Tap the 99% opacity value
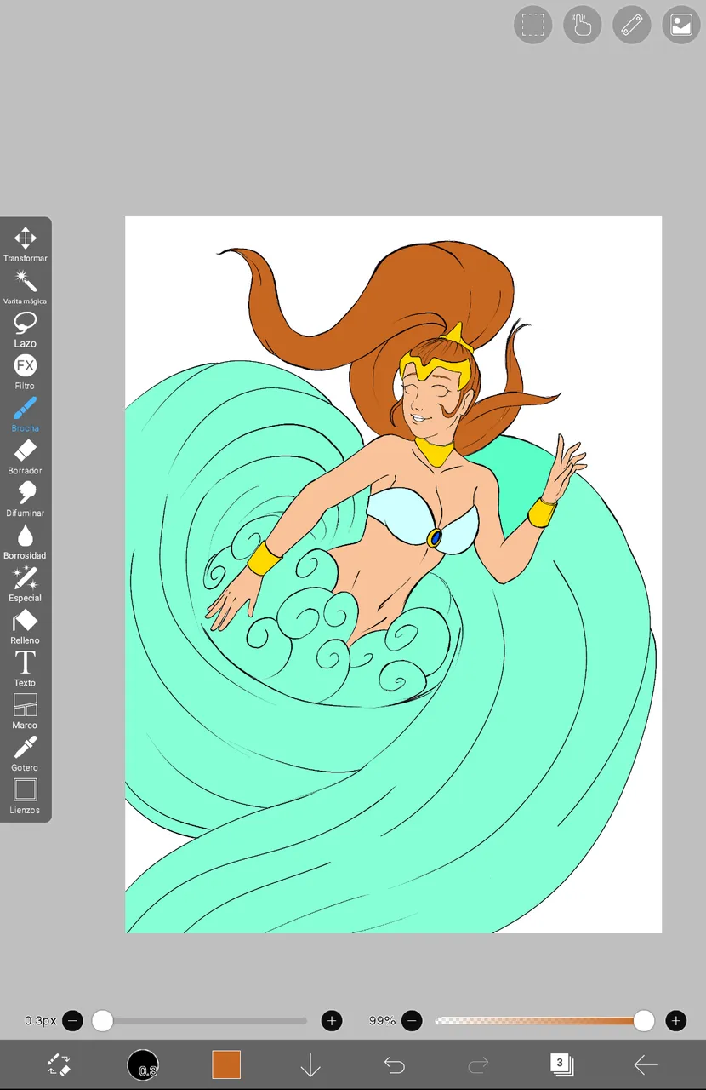Image resolution: width=706 pixels, height=1090 pixels. (x=382, y=1020)
